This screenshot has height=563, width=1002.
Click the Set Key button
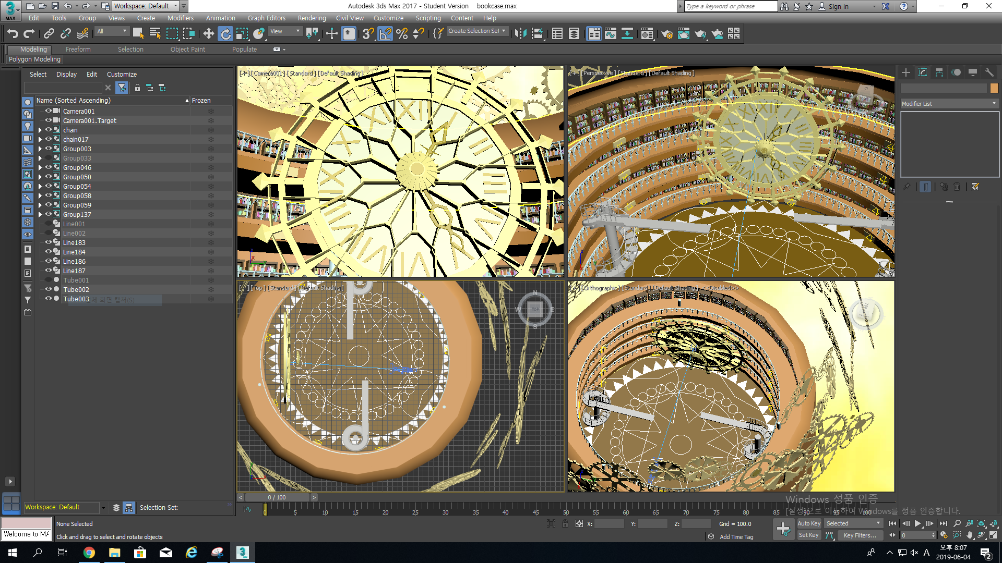point(808,535)
